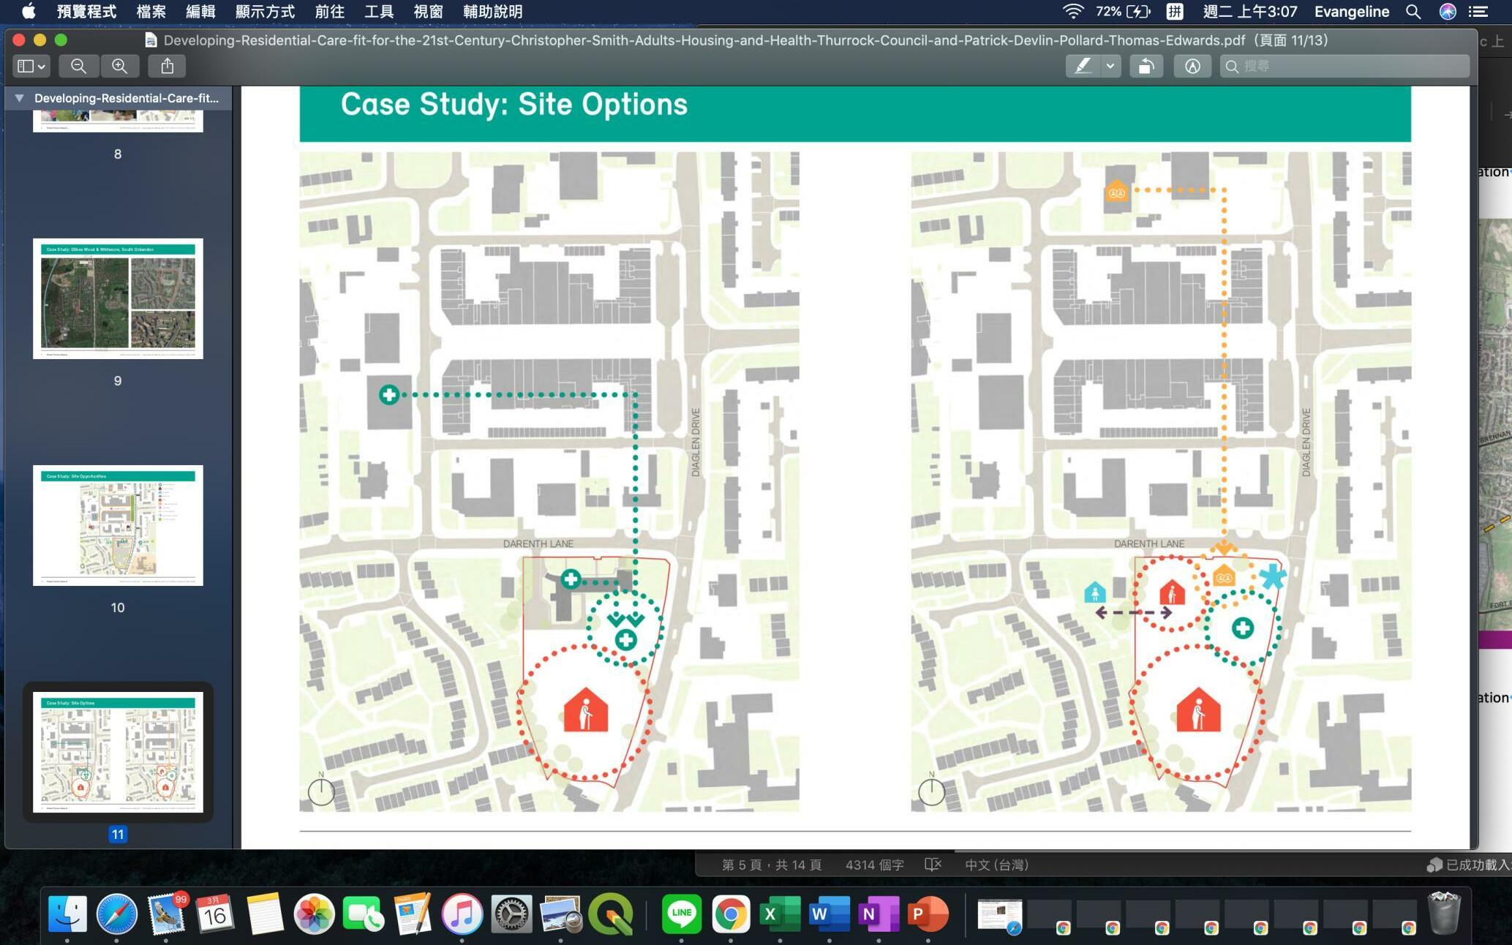Open the 工具 menu

click(x=378, y=11)
